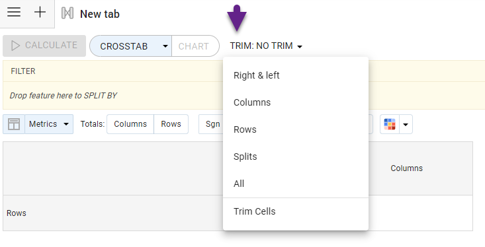Click the table layout icon beside Metrics
The image size is (485, 247).
click(14, 124)
